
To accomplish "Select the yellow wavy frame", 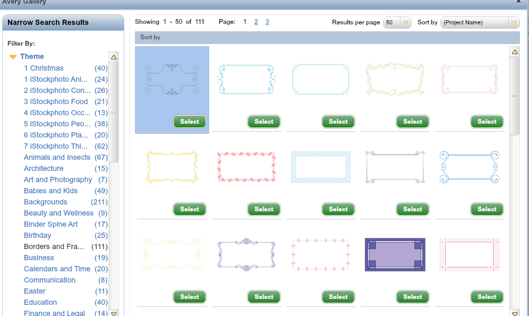I will [x=190, y=209].
